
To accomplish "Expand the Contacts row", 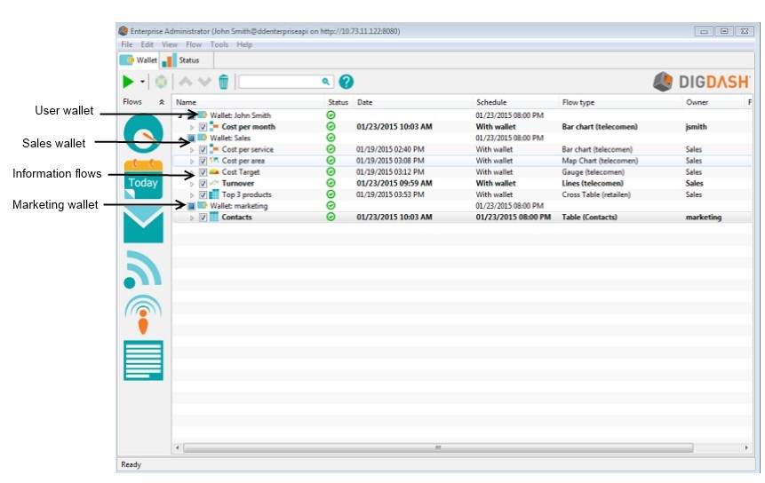I will [x=192, y=218].
